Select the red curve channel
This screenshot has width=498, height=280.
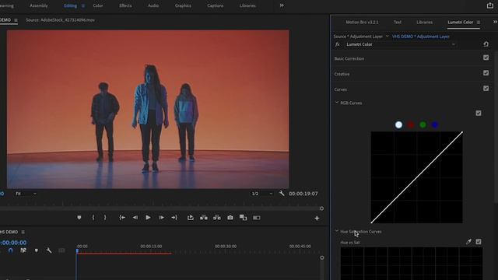point(411,124)
